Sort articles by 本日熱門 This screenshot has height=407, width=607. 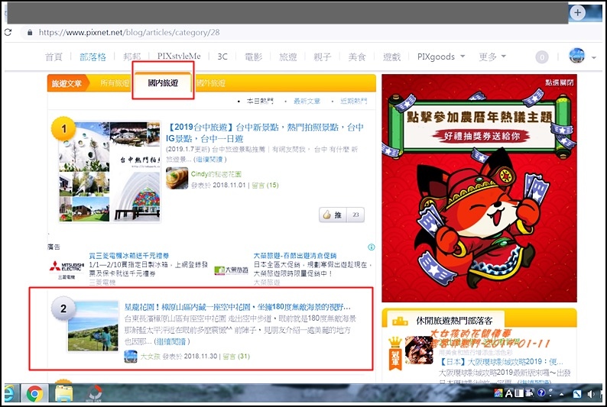[x=260, y=102]
